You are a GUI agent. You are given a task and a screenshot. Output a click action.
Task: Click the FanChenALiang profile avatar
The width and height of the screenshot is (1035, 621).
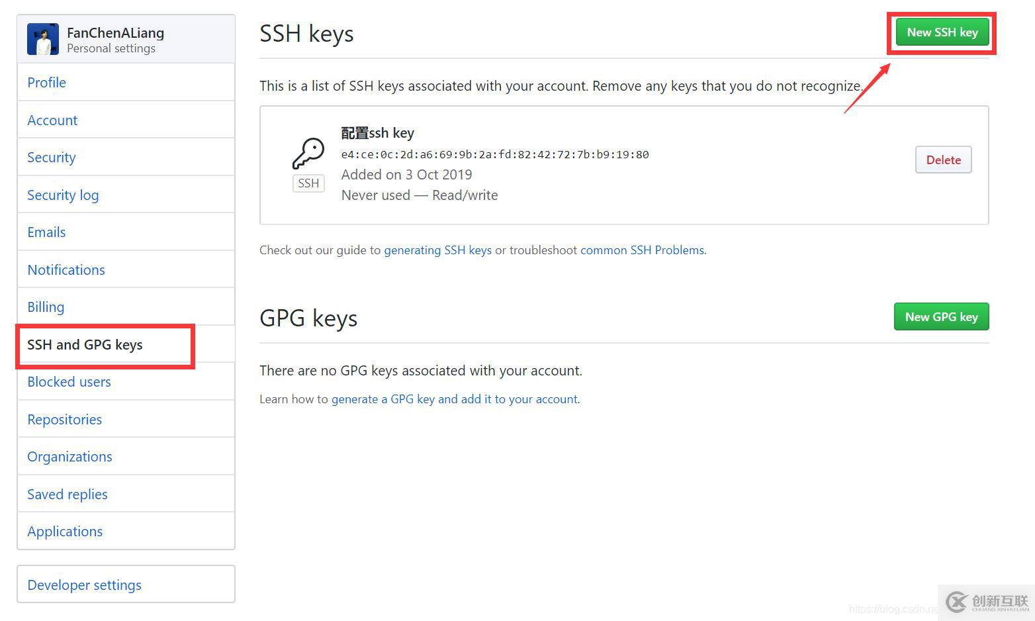[43, 40]
